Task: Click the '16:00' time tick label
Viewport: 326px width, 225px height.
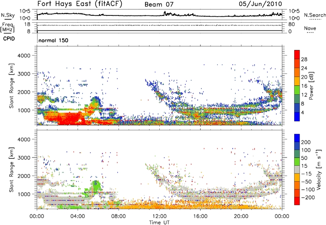Action: coord(200,216)
